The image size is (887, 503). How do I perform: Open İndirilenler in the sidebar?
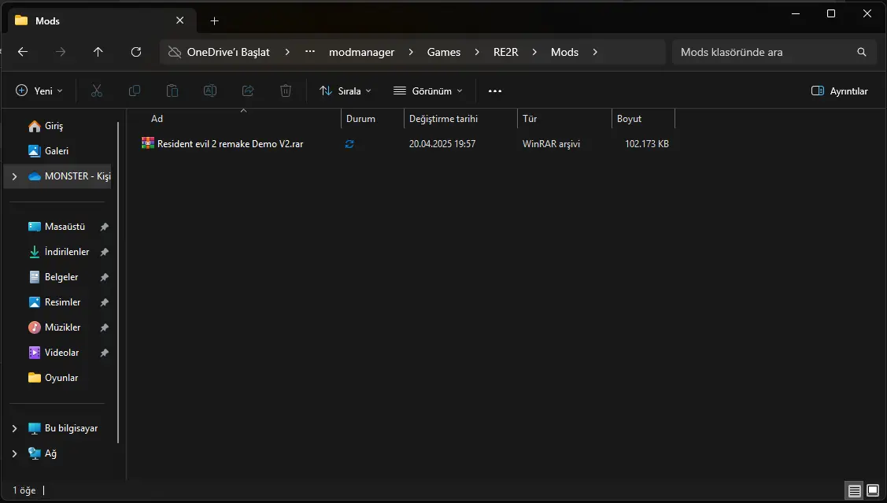click(67, 252)
